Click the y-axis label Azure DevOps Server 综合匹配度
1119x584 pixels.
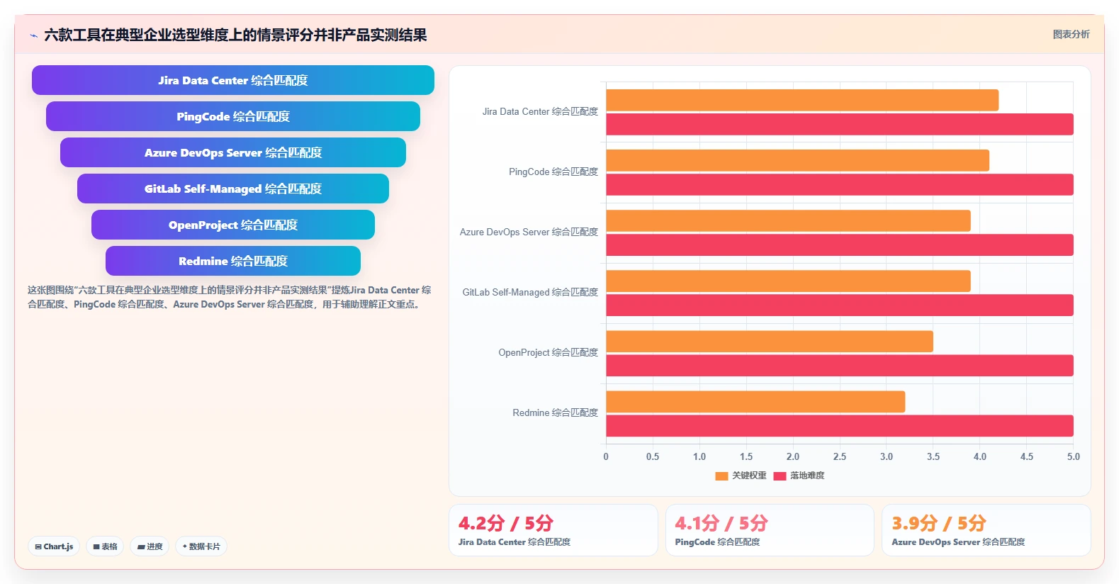click(x=529, y=232)
